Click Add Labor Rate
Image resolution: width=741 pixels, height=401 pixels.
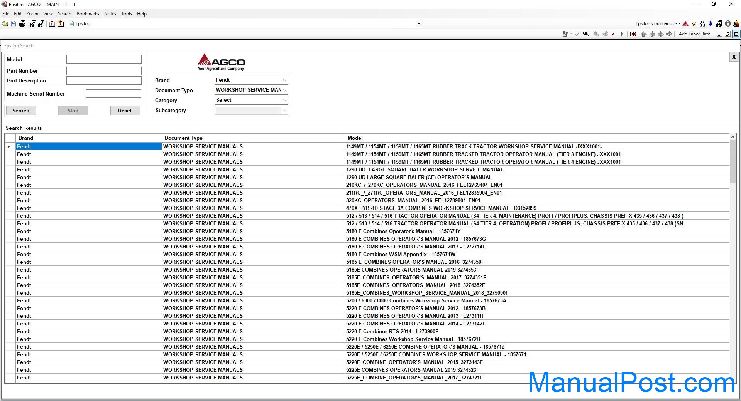694,34
